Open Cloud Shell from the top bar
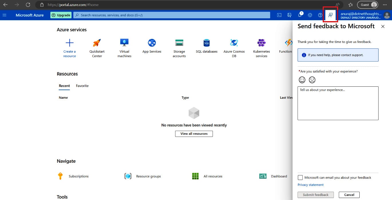Viewport: 392px width, 200px height. click(x=279, y=15)
